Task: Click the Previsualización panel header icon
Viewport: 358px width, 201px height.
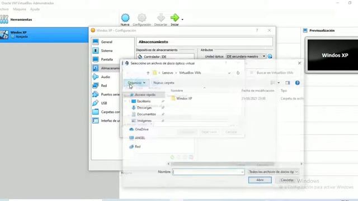Action: (x=305, y=31)
